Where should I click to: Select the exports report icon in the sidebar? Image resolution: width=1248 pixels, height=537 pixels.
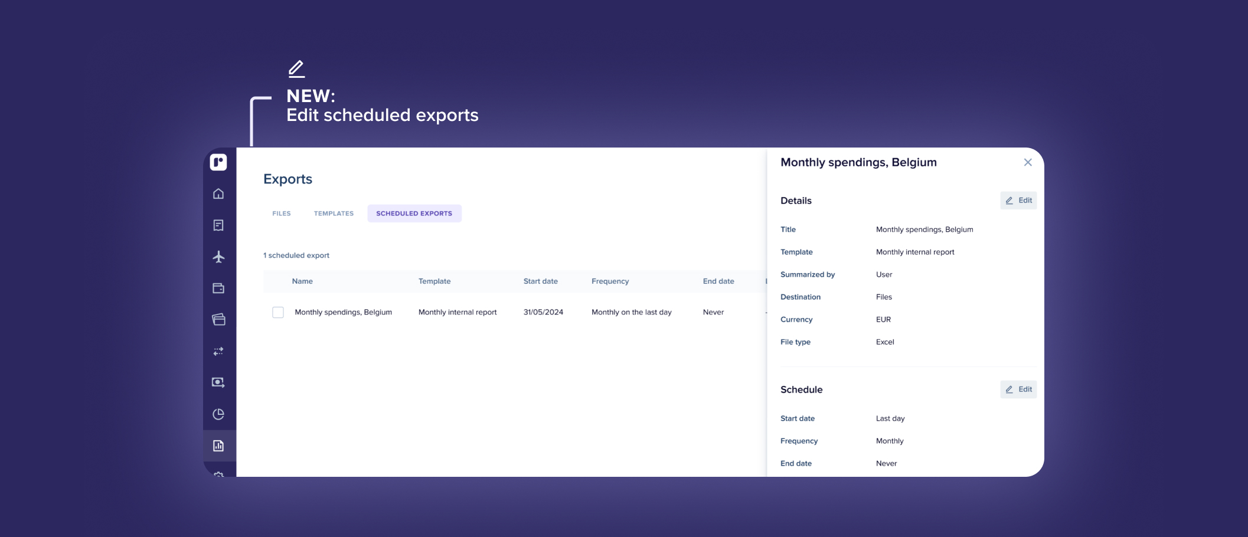point(218,446)
